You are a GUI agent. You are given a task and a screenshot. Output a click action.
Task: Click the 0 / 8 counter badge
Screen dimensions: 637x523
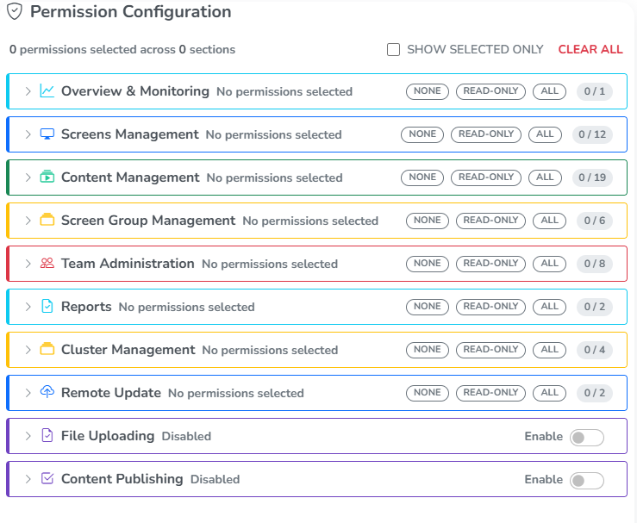[595, 264]
